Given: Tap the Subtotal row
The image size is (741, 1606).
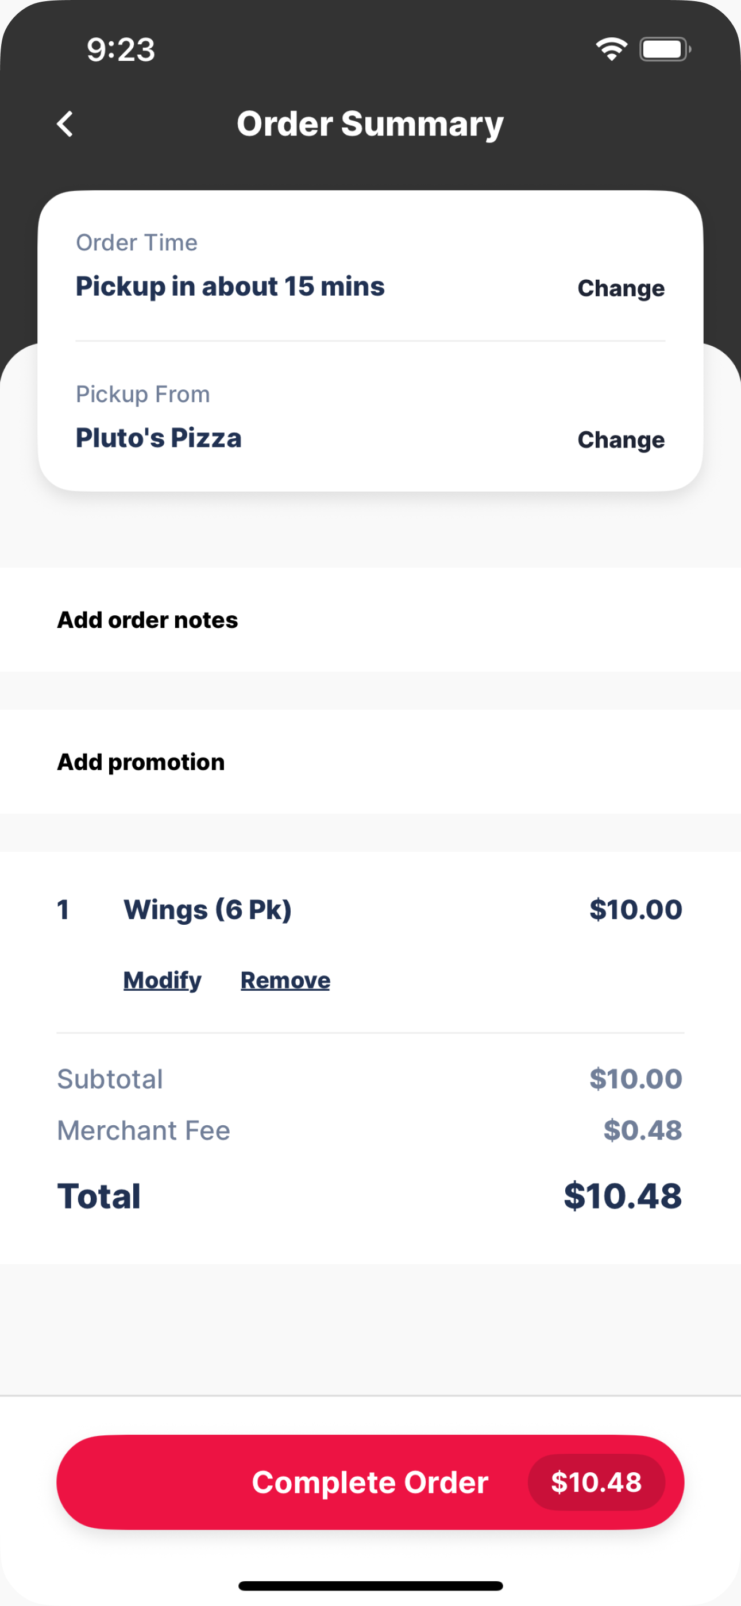Looking at the screenshot, I should [370, 1079].
